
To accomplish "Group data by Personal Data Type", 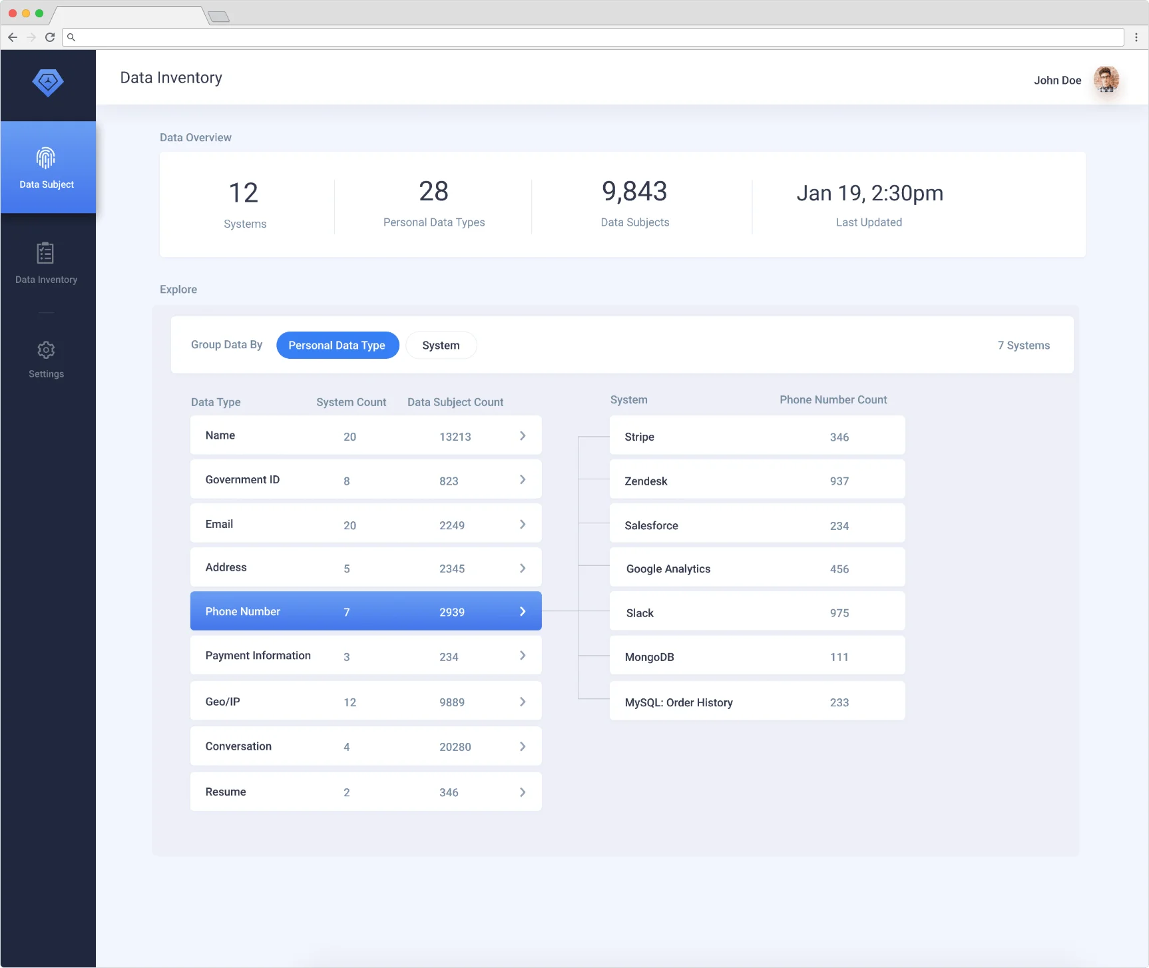I will click(338, 345).
